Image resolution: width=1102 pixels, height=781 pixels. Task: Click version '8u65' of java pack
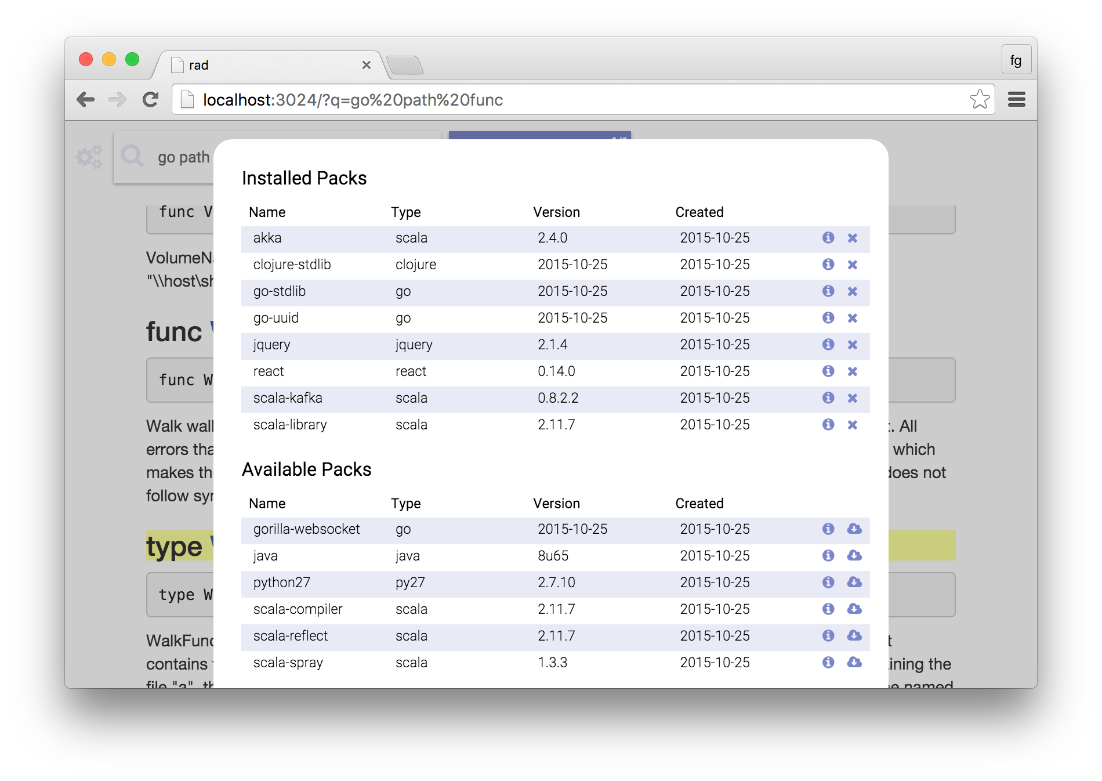(x=553, y=556)
